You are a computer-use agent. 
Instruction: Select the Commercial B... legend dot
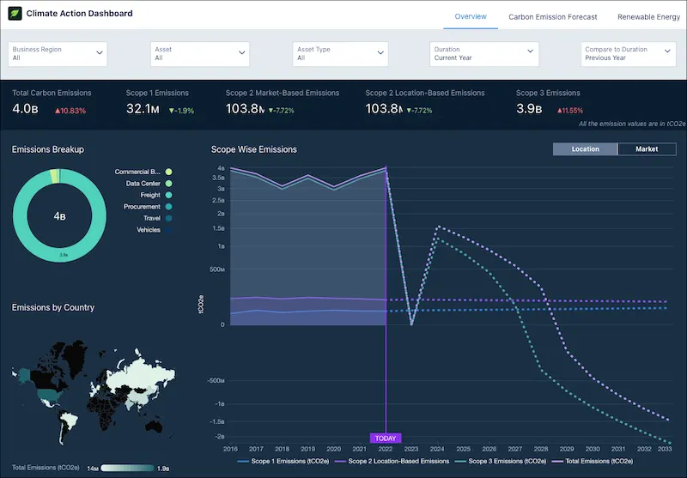pyautogui.click(x=168, y=172)
